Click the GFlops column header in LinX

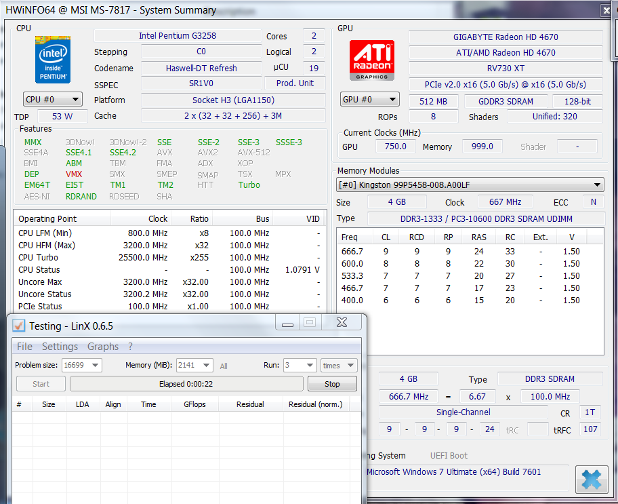coord(194,404)
